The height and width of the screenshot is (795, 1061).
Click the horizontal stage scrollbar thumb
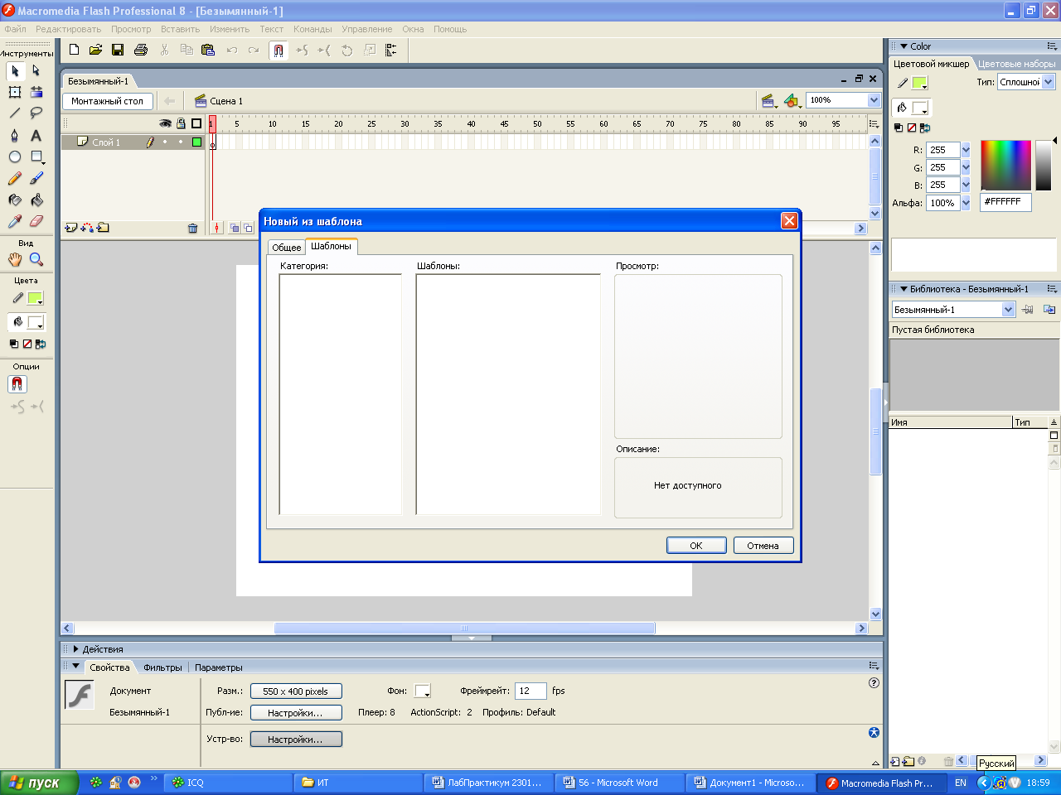click(464, 629)
